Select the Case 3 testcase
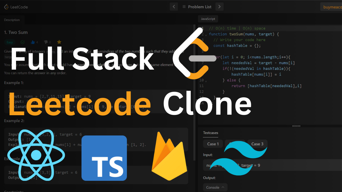The height and width of the screenshot is (192, 342). [x=257, y=144]
